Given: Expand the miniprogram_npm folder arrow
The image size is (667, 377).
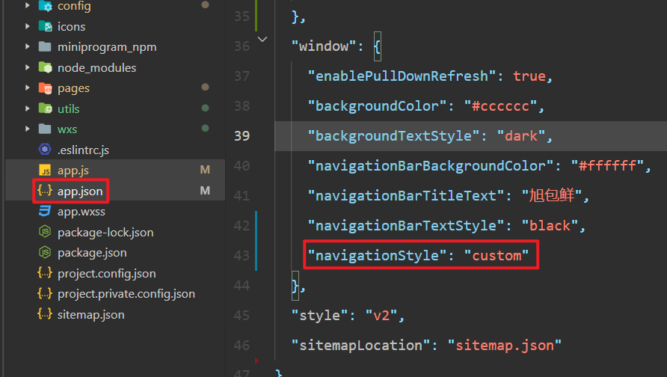Looking at the screenshot, I should click(x=28, y=46).
